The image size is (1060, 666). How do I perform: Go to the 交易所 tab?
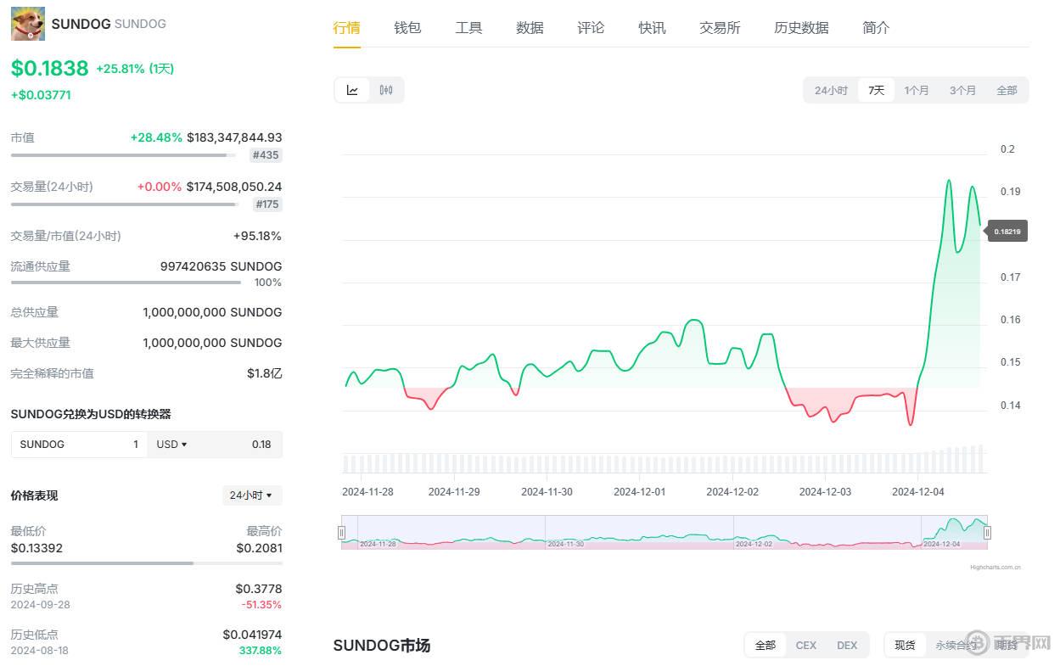coord(720,28)
